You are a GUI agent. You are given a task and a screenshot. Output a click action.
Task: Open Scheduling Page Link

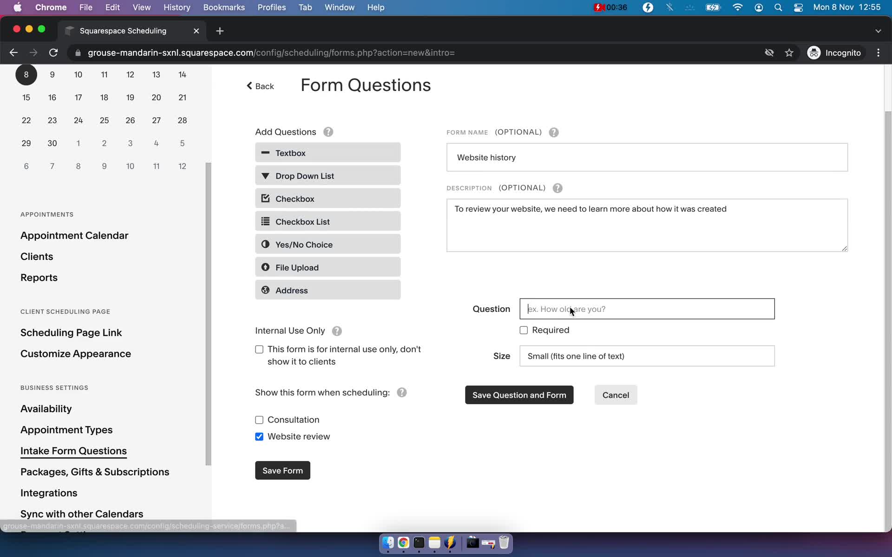click(71, 332)
